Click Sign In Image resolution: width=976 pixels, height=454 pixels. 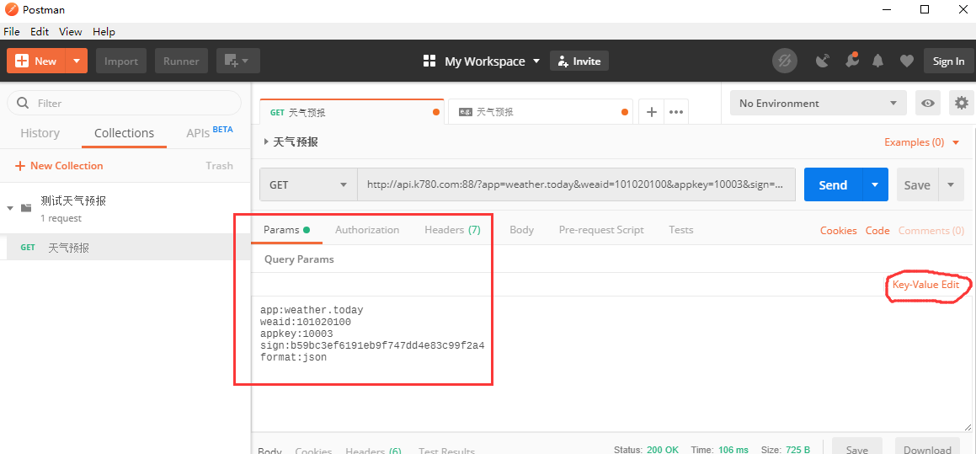948,61
